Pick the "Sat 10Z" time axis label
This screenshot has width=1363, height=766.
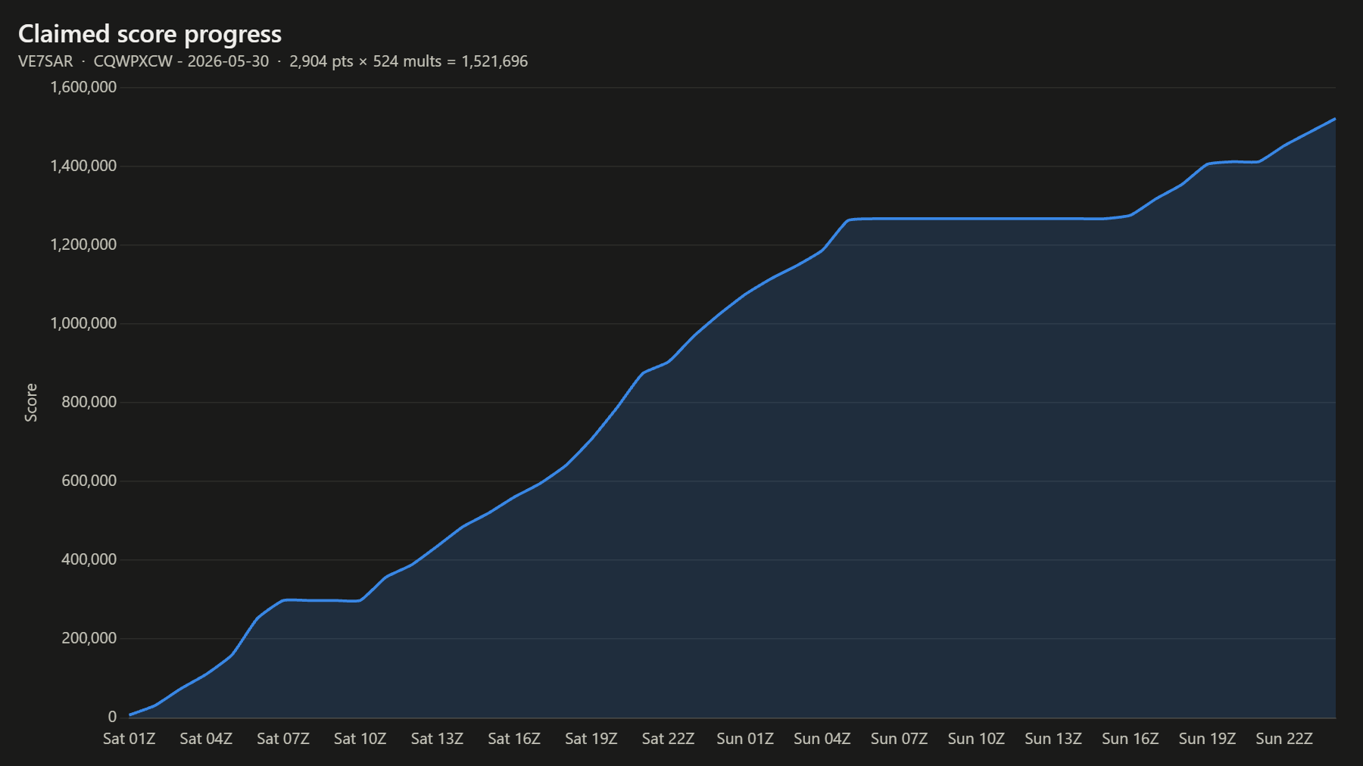[x=360, y=739]
